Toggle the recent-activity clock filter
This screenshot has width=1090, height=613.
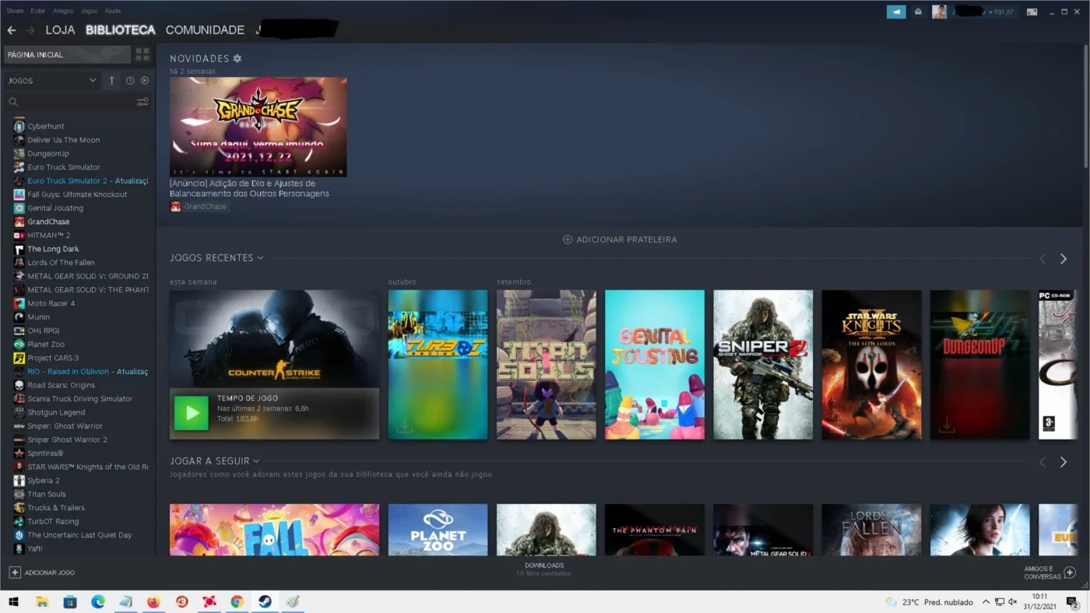coord(130,80)
